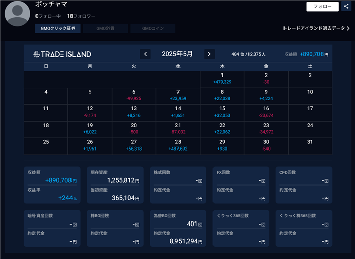Screen dimensions: 355x259
Task: Click 当初資産 value 365,104円
Action: tap(126, 198)
